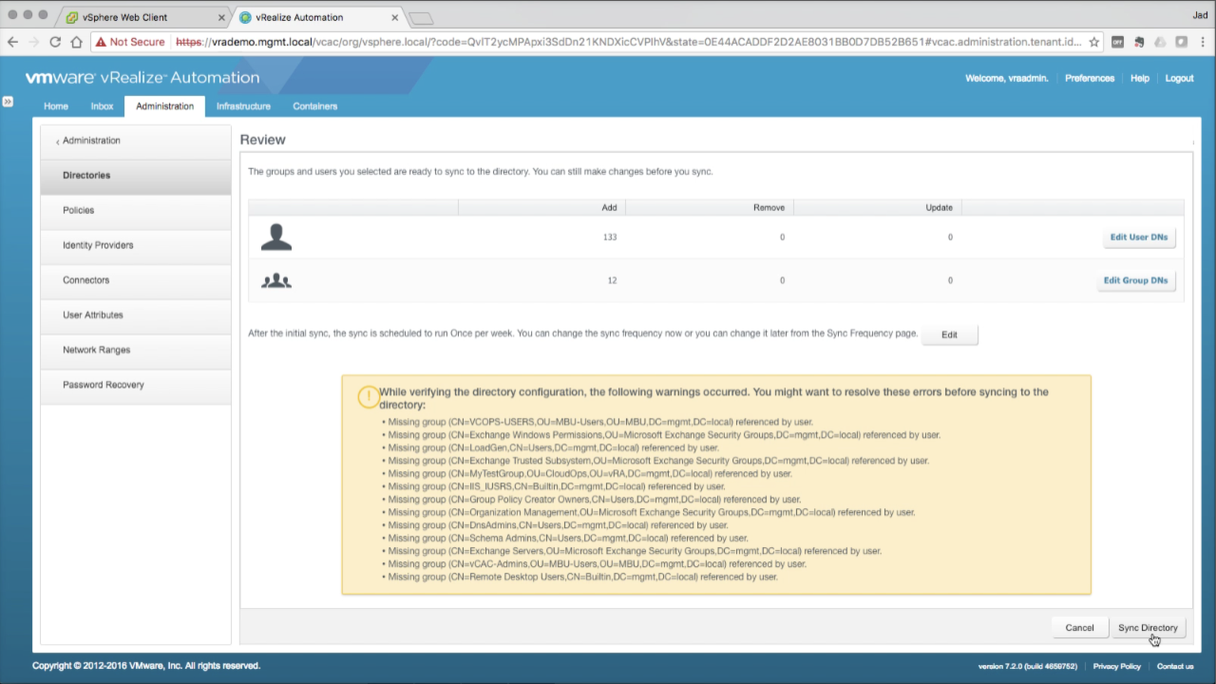Go back in the browser
1216x684 pixels.
click(x=12, y=42)
